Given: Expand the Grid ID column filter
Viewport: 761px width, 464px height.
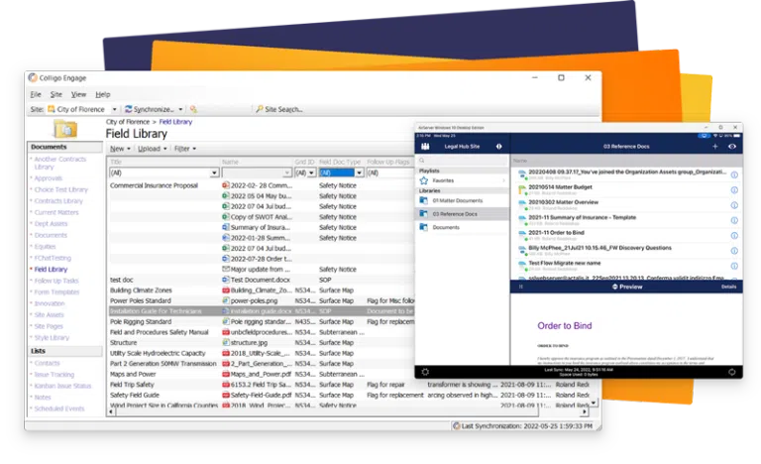Looking at the screenshot, I should click(311, 173).
